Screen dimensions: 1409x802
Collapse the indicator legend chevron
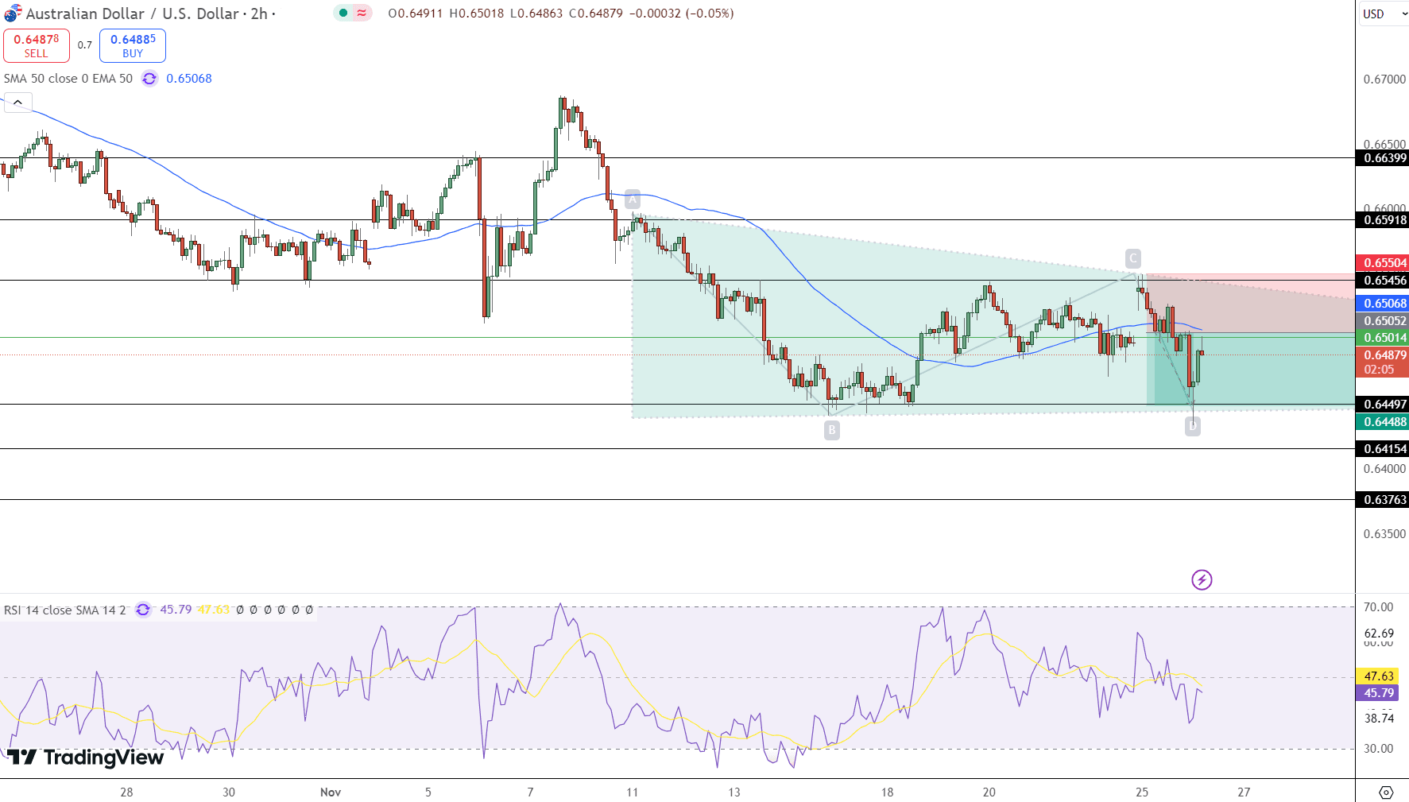pyautogui.click(x=17, y=103)
